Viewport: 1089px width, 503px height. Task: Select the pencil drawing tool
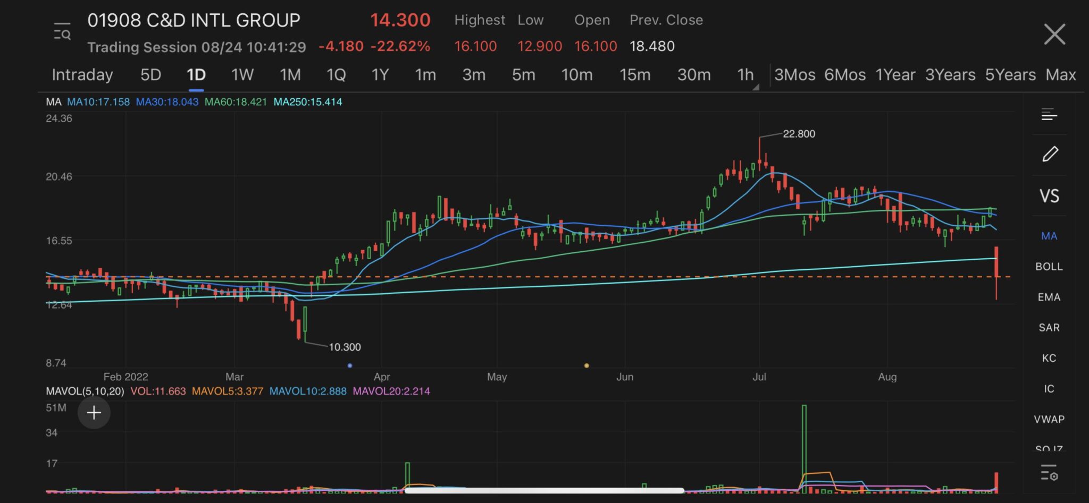click(1050, 154)
